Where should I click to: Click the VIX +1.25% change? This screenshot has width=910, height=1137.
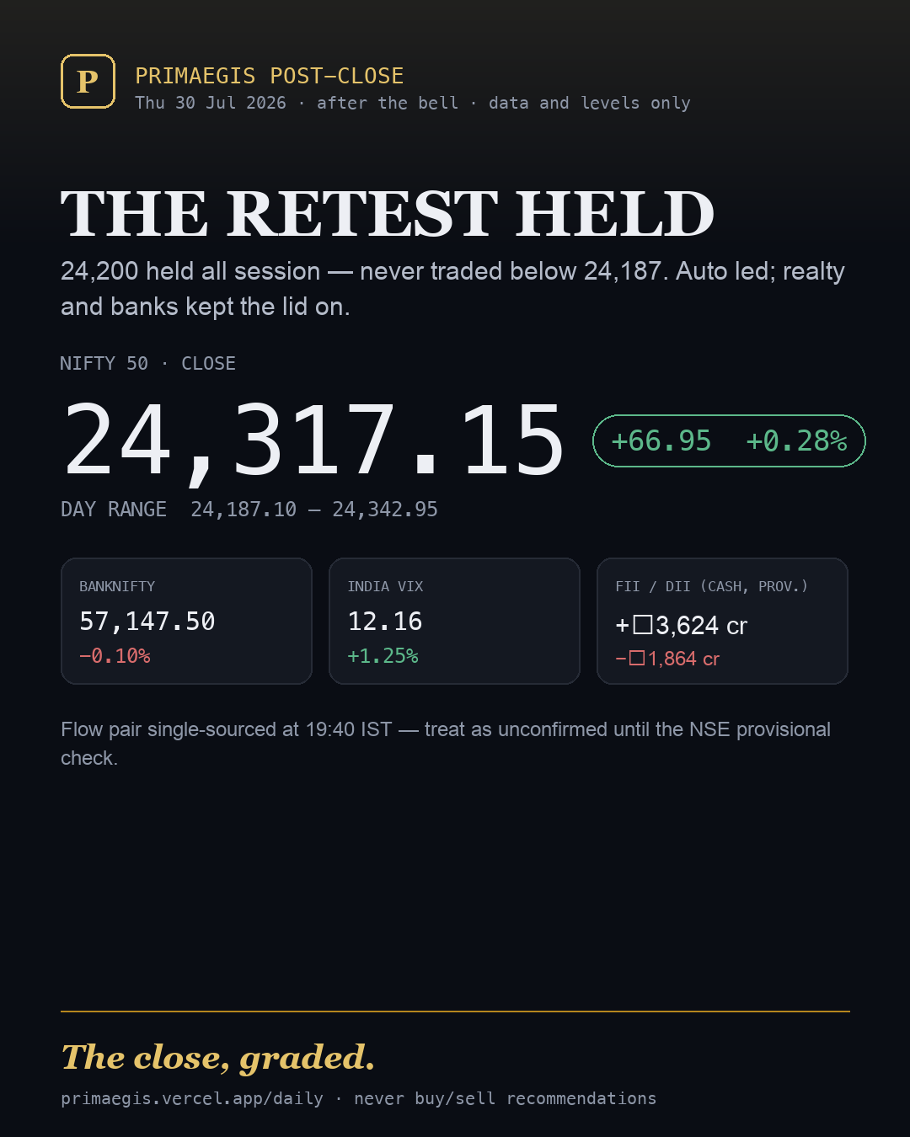pos(383,656)
